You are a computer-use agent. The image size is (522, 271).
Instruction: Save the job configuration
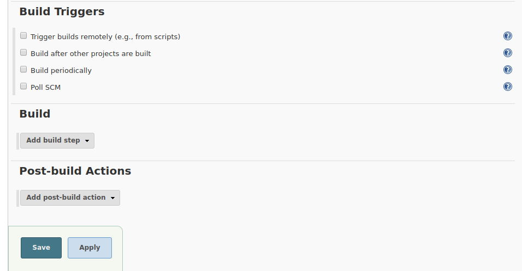tap(41, 248)
